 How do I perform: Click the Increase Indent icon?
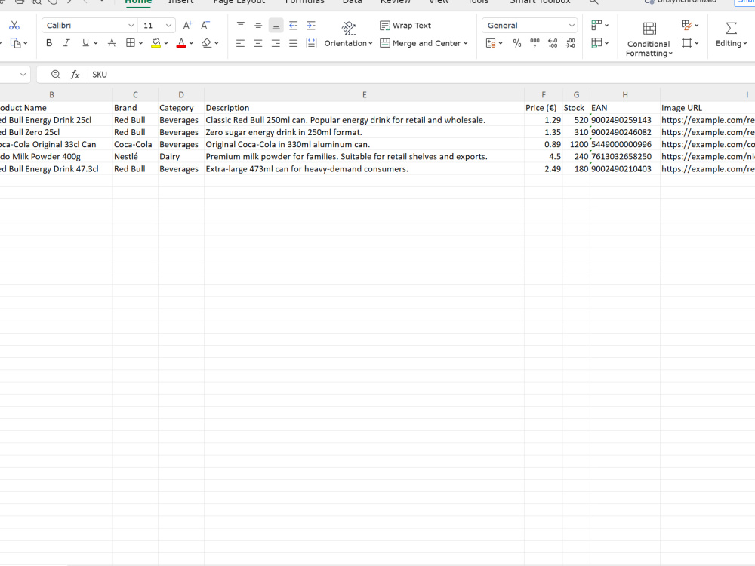click(x=311, y=26)
